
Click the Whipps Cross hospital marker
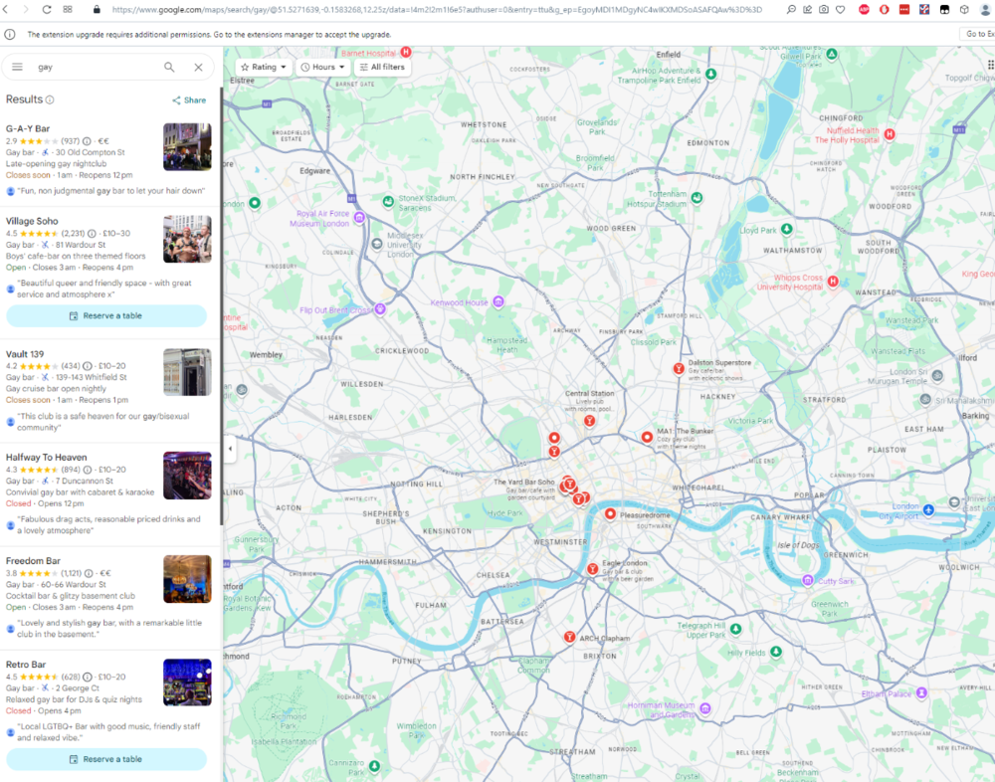(833, 282)
